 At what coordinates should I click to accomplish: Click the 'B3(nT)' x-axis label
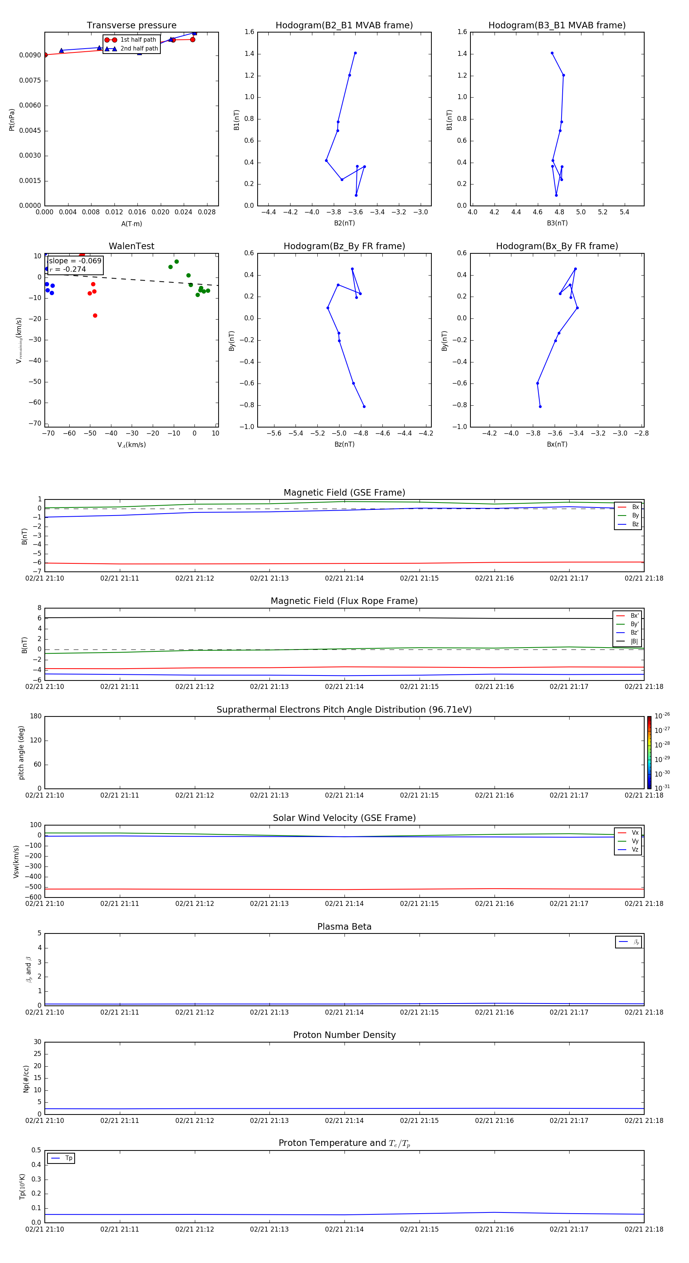coord(557,223)
